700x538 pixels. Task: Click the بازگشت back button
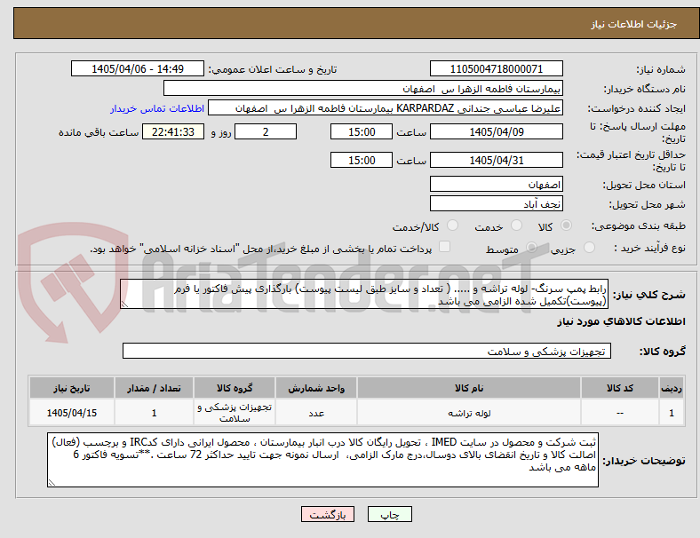[x=328, y=514]
